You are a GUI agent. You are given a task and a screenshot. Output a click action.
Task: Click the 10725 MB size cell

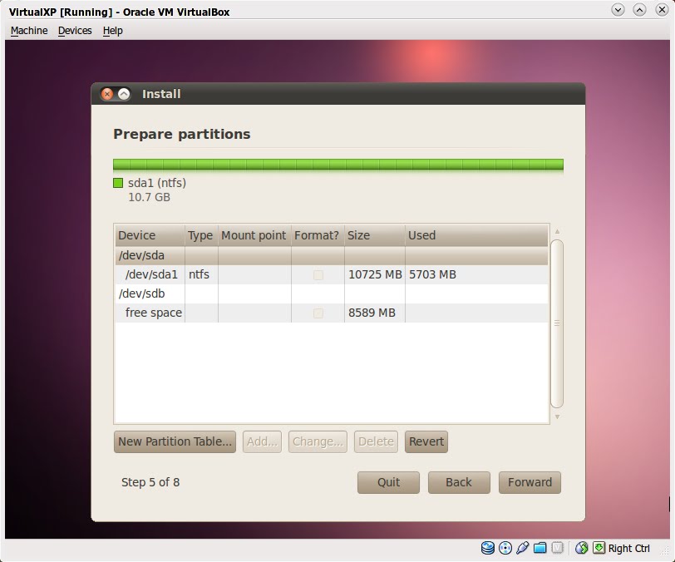(x=375, y=274)
